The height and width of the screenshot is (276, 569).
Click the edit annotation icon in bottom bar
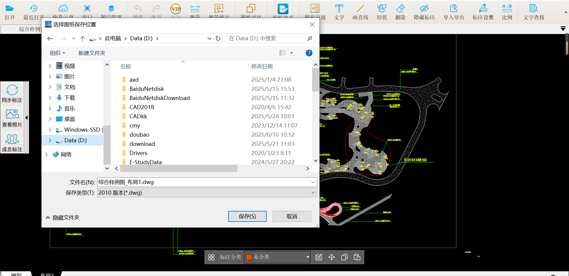pos(319,257)
